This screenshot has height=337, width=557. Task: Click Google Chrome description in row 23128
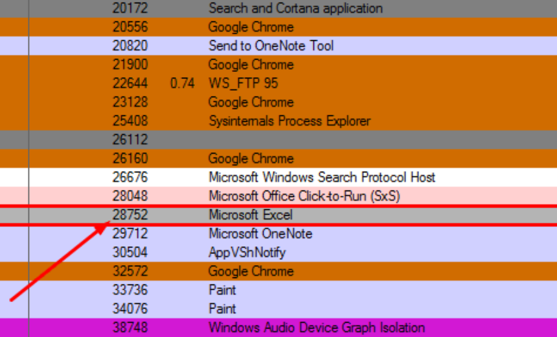coord(251,102)
